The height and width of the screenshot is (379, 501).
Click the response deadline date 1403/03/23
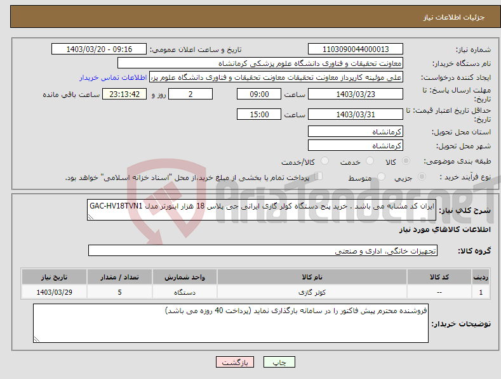click(x=356, y=94)
